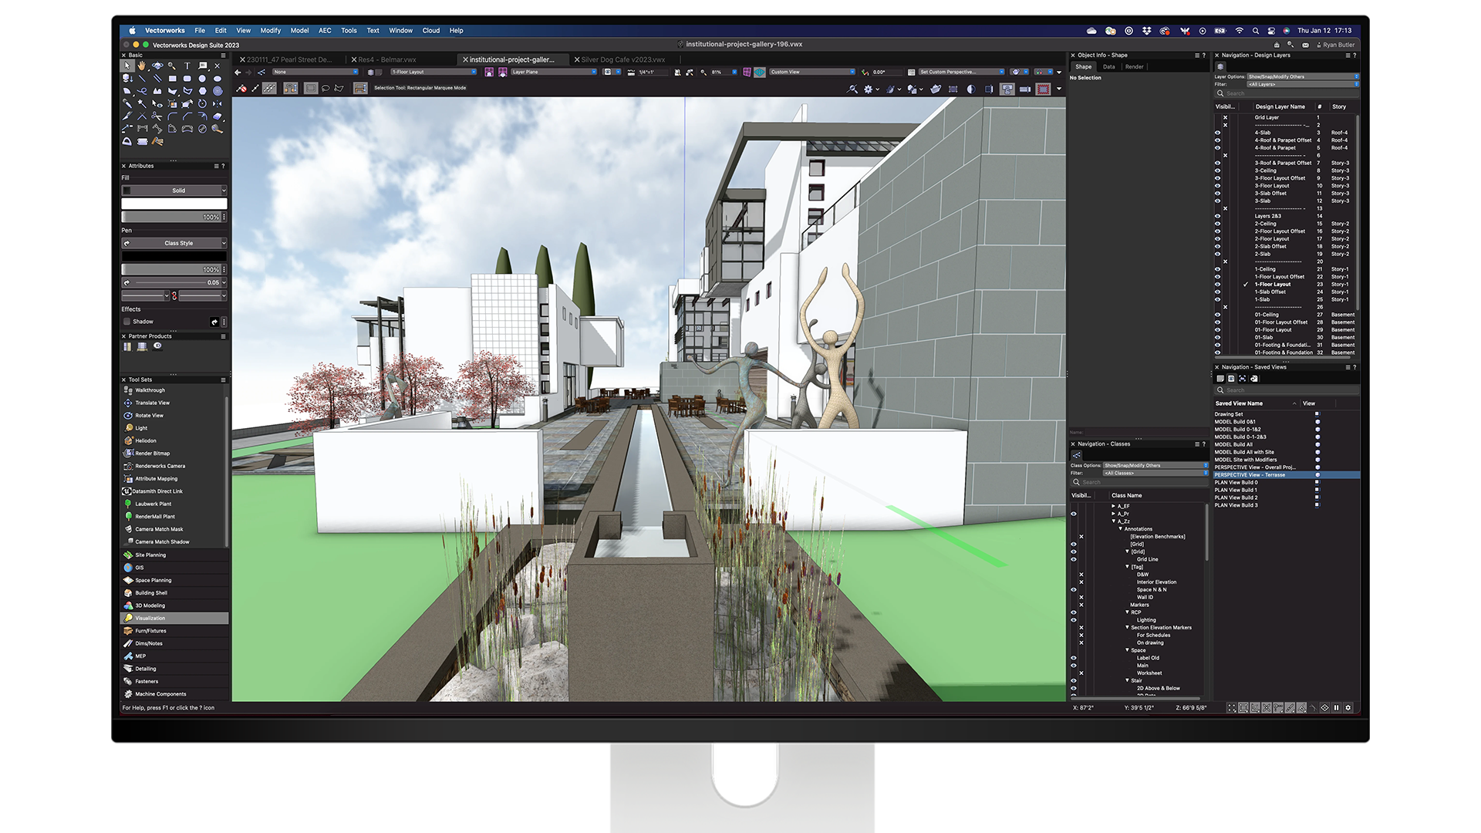
Task: Open the Site Planning tool set
Action: coord(175,555)
